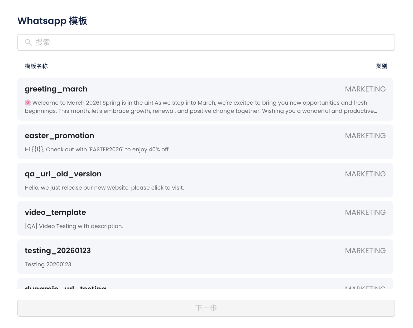Open the testing_20260123 template name

tap(58, 251)
